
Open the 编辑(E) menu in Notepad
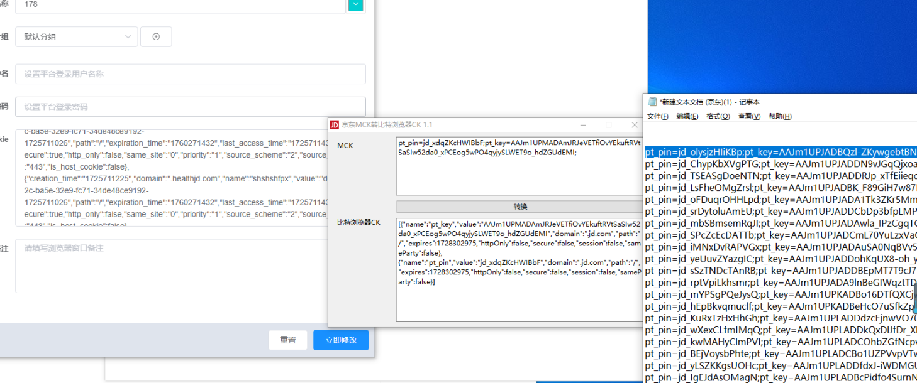click(687, 116)
